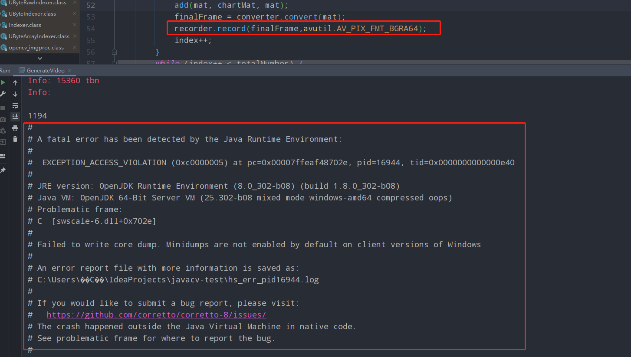Toggle Scroll to End in console

(x=16, y=116)
